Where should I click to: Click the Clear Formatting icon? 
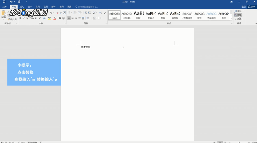tap(57, 13)
